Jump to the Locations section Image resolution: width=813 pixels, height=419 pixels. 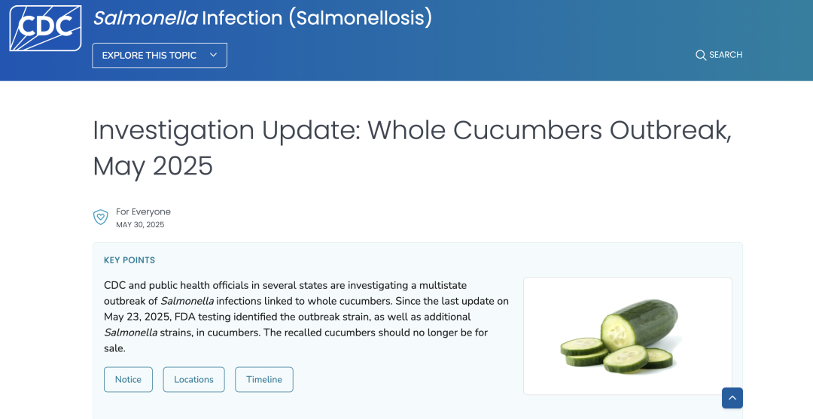tap(194, 380)
